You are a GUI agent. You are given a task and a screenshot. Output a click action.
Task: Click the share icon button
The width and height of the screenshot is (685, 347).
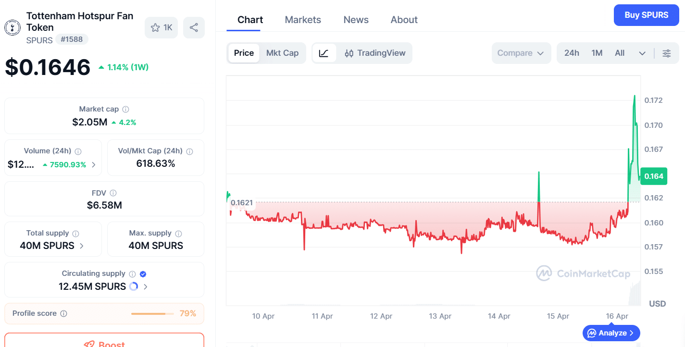pos(194,28)
